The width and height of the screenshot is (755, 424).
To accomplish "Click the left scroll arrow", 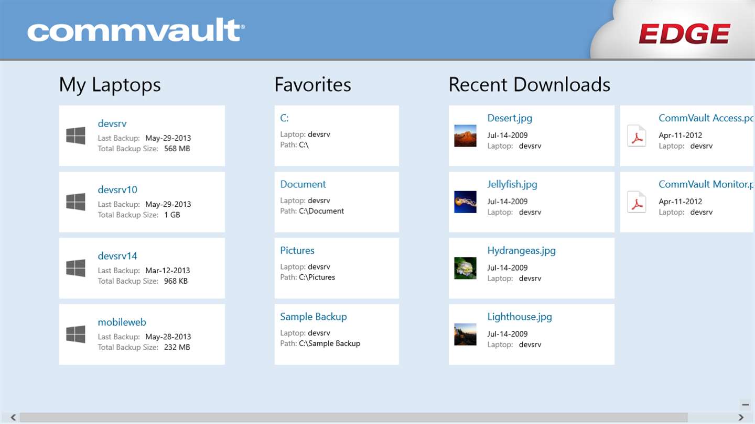I will tap(14, 417).
